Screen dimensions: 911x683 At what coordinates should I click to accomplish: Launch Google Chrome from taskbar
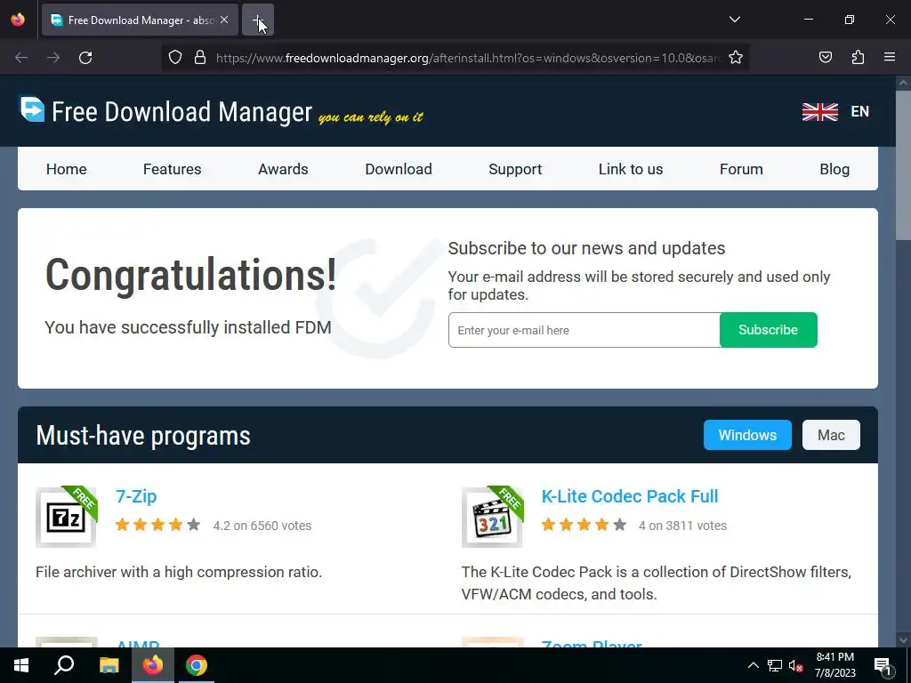tap(197, 665)
